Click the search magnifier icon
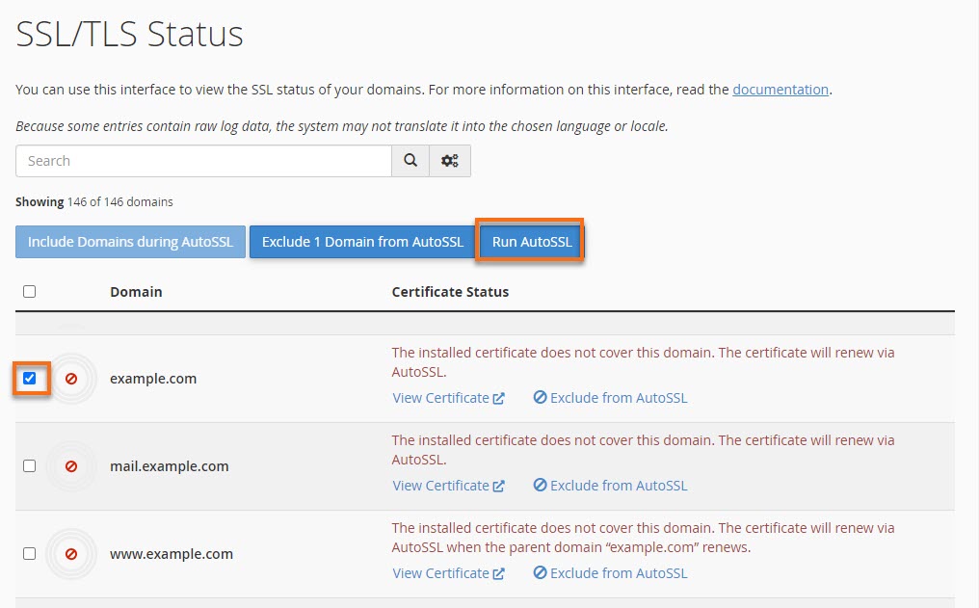 point(410,160)
